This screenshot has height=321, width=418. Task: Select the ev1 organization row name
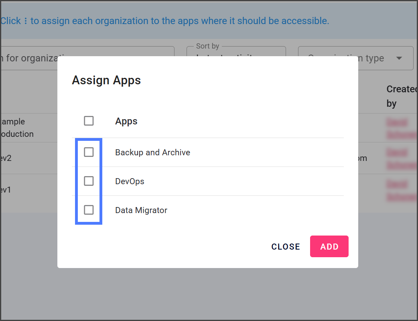click(x=6, y=190)
